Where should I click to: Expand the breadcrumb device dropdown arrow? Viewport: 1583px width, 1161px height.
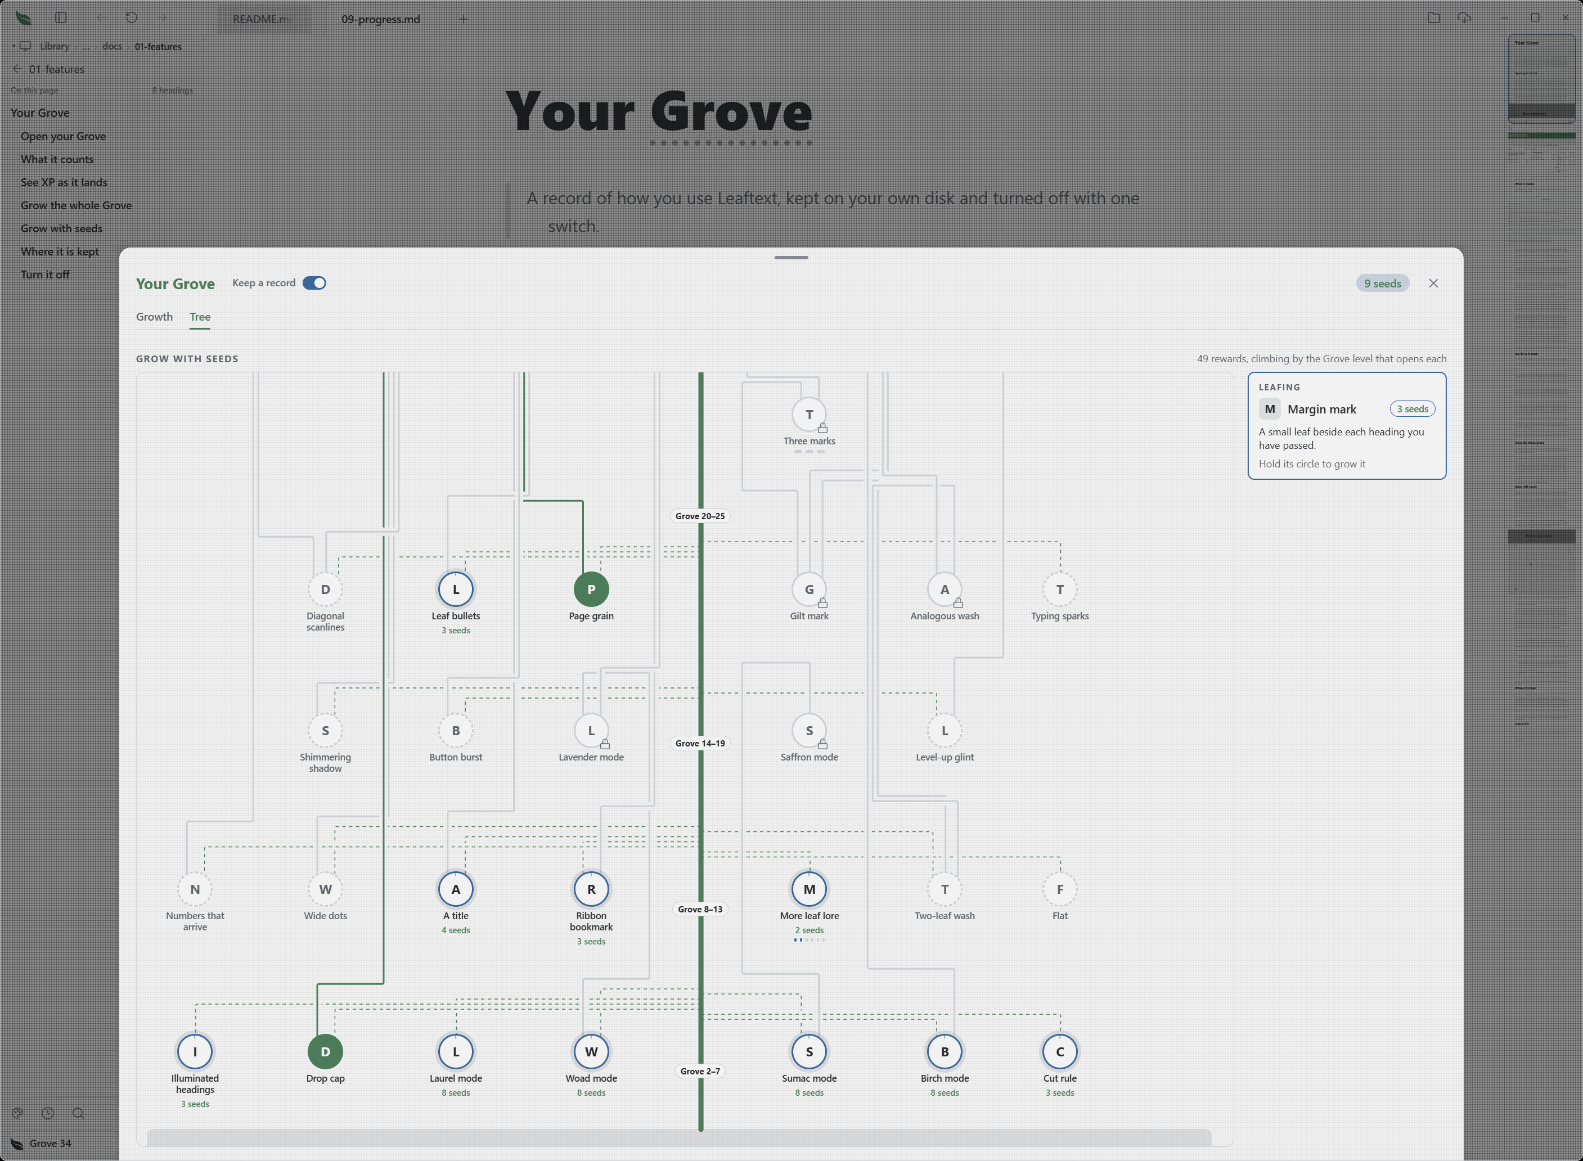click(14, 46)
